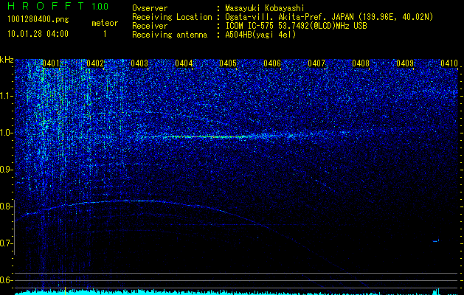The image size is (464, 295).
Task: Click the 0403 time marker
Action: point(139,63)
